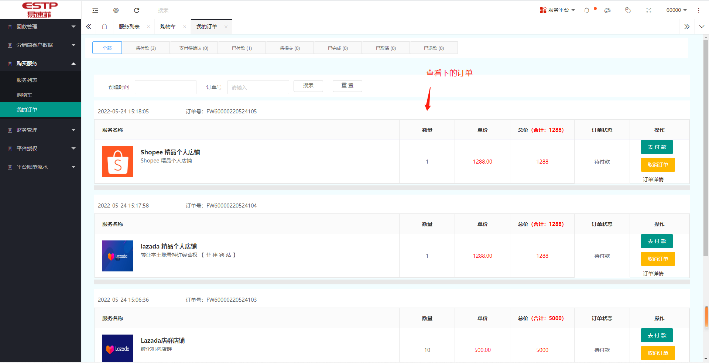709x363 pixels.
Task: Click 取消订单 for the lazada 精品个人店铺 order
Action: [658, 259]
